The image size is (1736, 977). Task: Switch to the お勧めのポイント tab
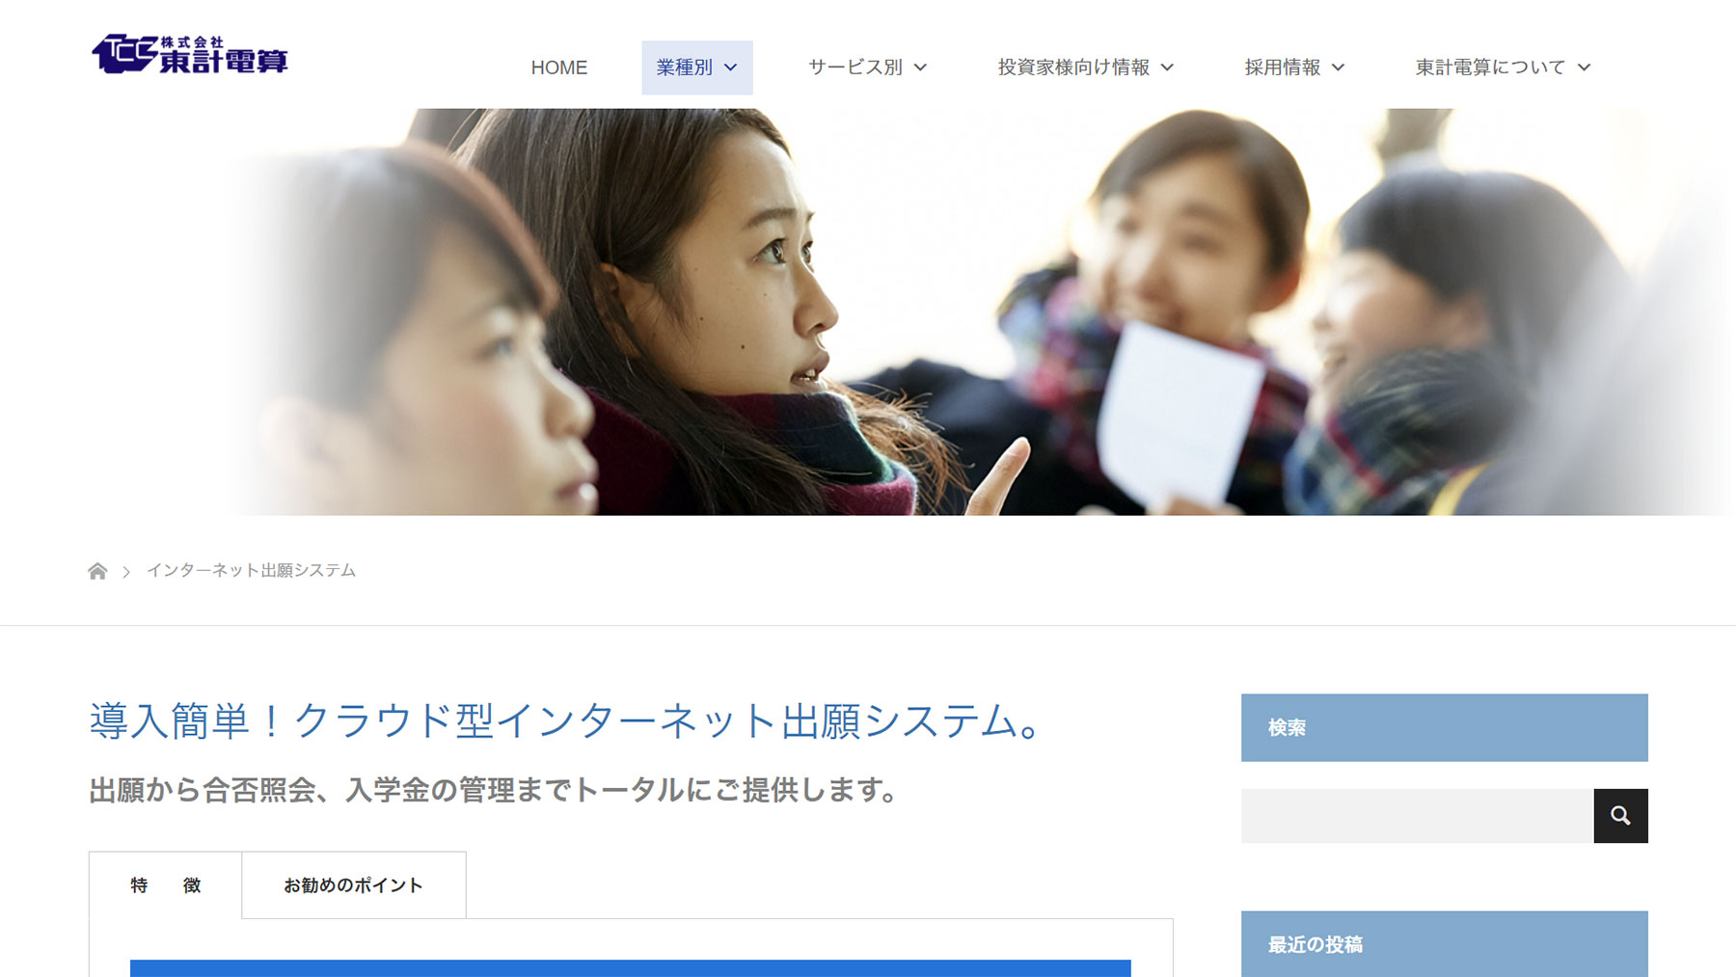(x=354, y=885)
